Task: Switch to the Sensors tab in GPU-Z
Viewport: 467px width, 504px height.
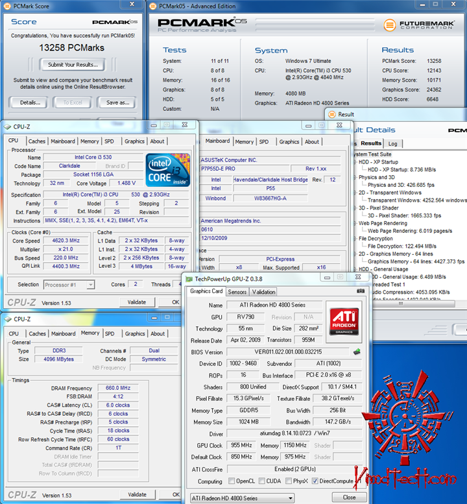Action: 237,292
